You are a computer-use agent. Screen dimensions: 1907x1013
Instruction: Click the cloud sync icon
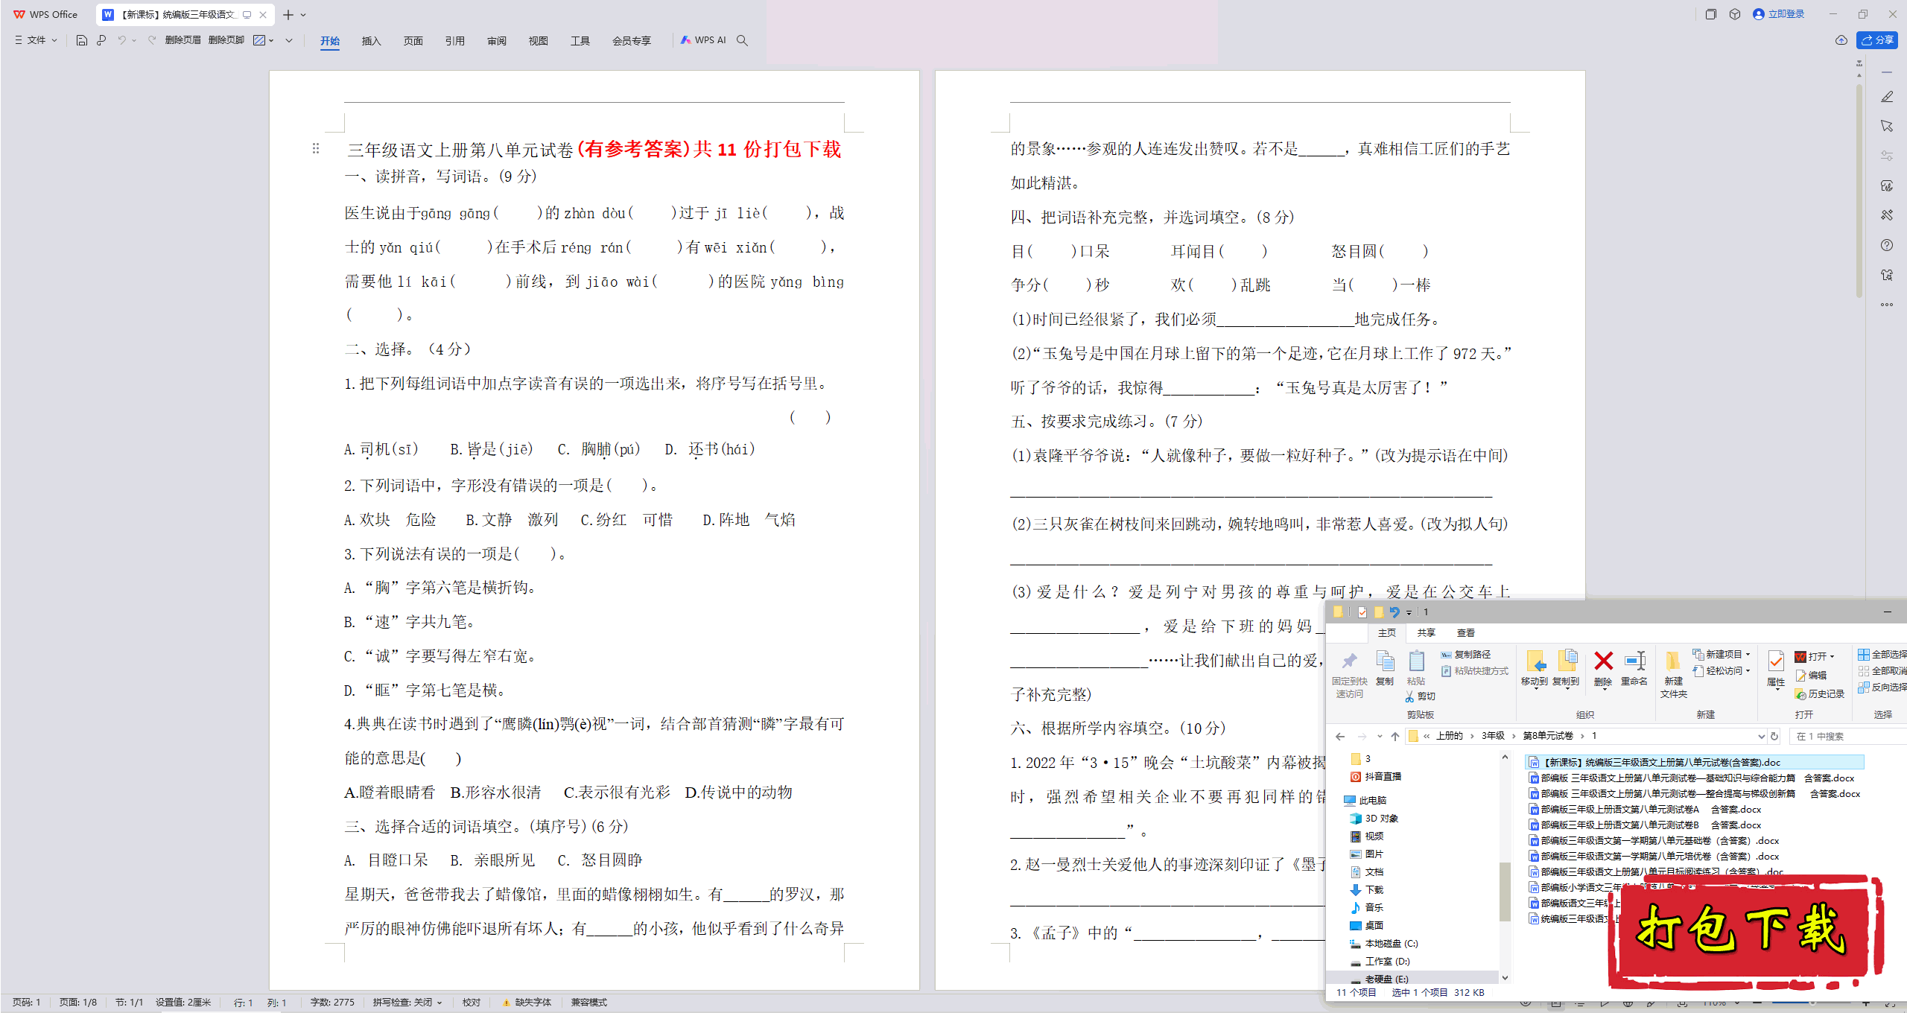(x=1841, y=40)
